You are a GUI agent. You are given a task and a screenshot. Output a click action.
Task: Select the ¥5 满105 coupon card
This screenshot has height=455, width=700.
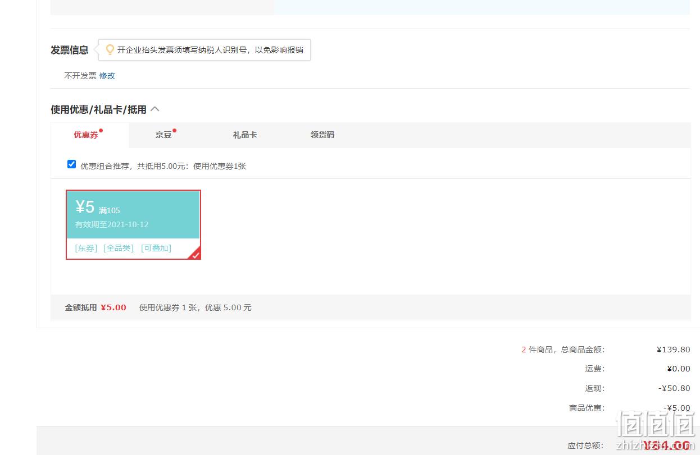point(133,224)
